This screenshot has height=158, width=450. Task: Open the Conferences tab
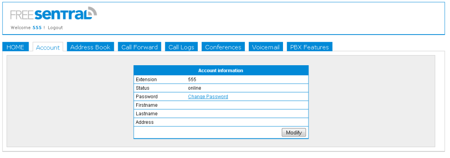pos(223,47)
